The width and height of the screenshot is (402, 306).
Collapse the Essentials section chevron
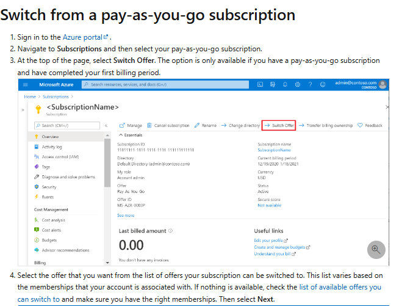121,135
